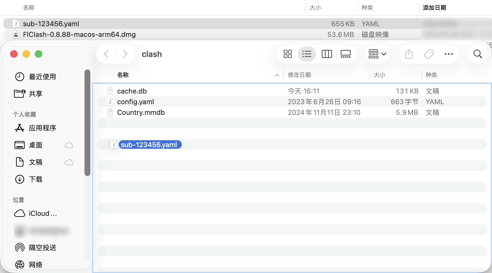Open 应用程序 in the sidebar

pyautogui.click(x=42, y=128)
